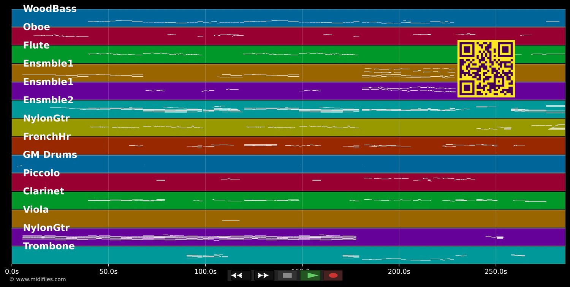Choose the FrenchHr track label
The width and height of the screenshot is (570, 287).
[x=47, y=137]
